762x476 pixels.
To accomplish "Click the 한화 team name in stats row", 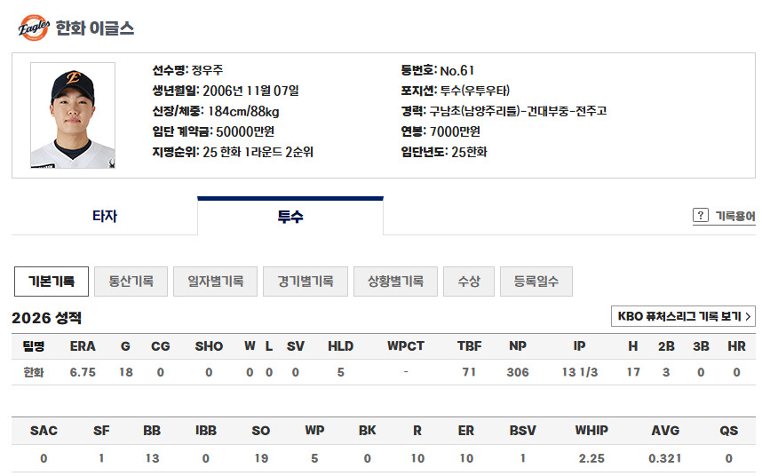I will pyautogui.click(x=34, y=373).
